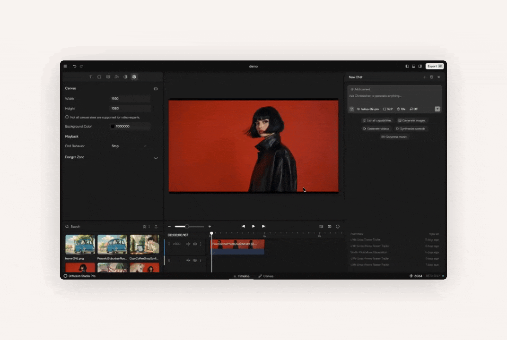This screenshot has height=340, width=507.
Task: Select the frame-246.png thumbnail
Action: 80,245
